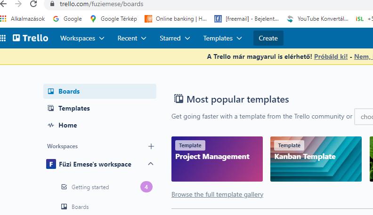Image resolution: width=373 pixels, height=215 pixels.
Task: Click the Google Térkép map pin icon
Action: point(93,19)
